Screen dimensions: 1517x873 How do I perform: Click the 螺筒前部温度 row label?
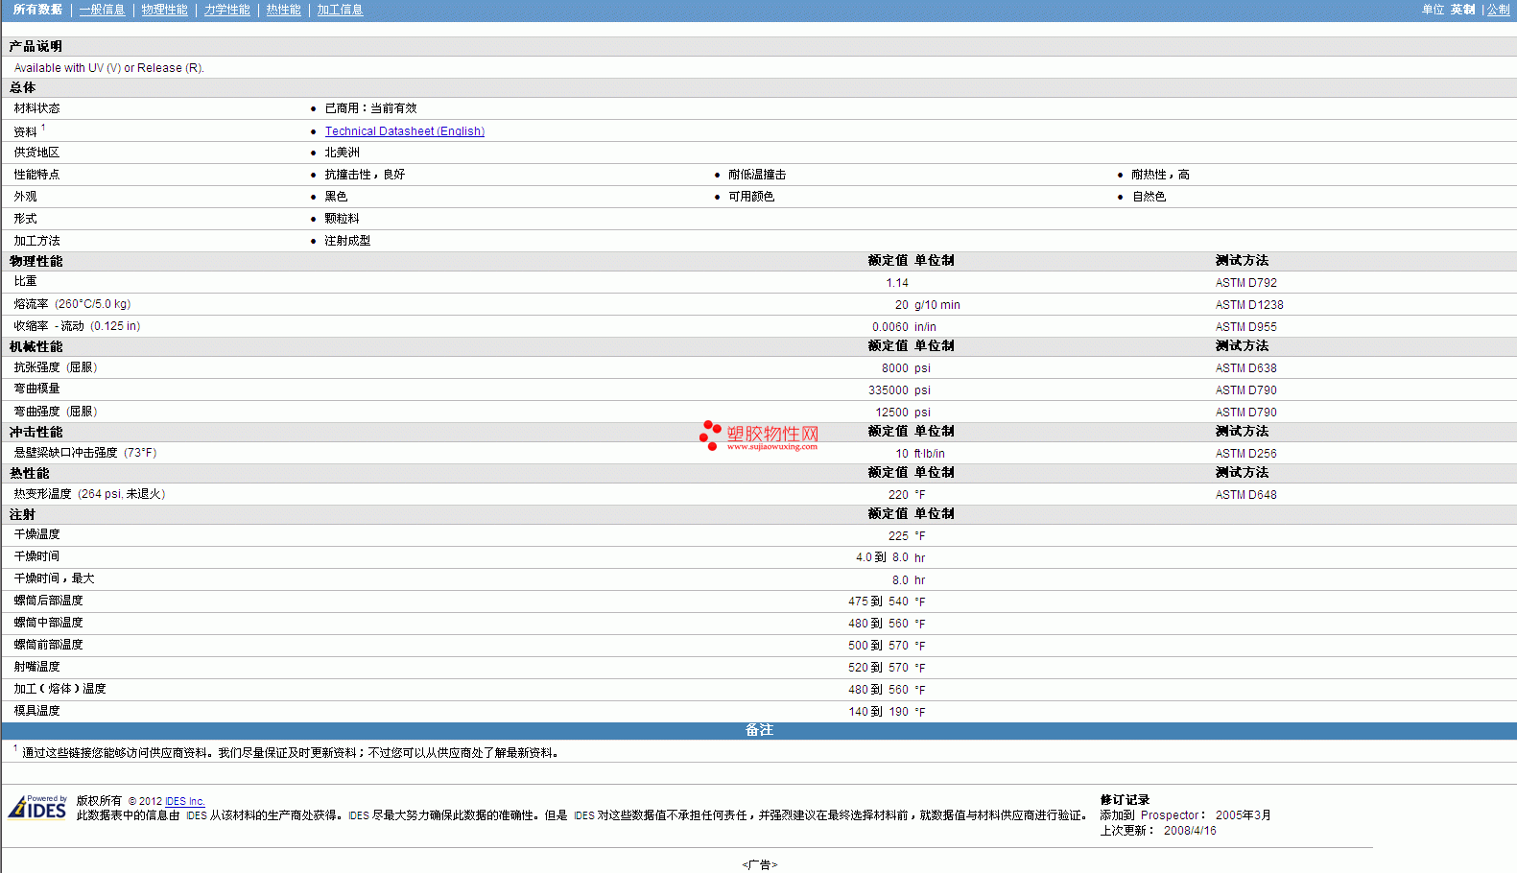[x=48, y=645]
